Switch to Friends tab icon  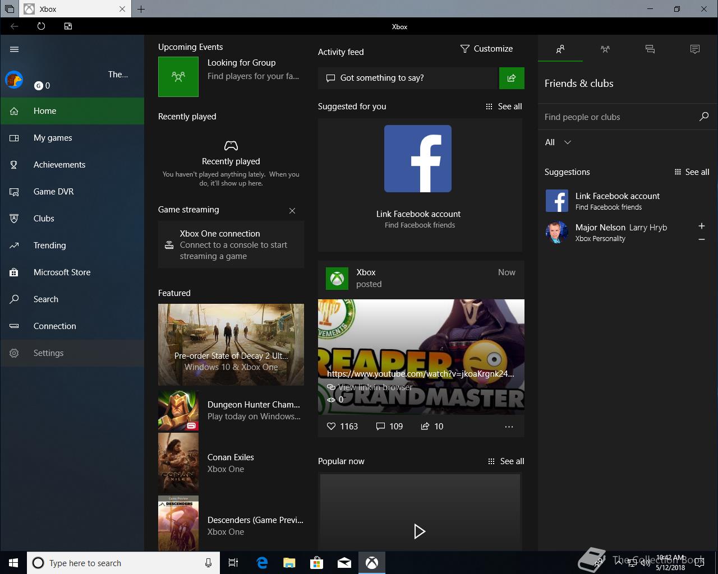[x=560, y=49]
